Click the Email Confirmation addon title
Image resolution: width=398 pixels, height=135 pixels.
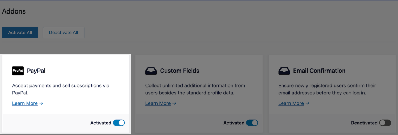pyautogui.click(x=319, y=71)
